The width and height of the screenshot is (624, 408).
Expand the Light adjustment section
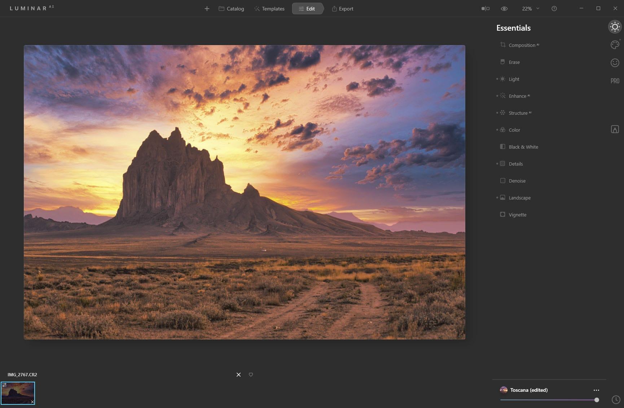514,79
